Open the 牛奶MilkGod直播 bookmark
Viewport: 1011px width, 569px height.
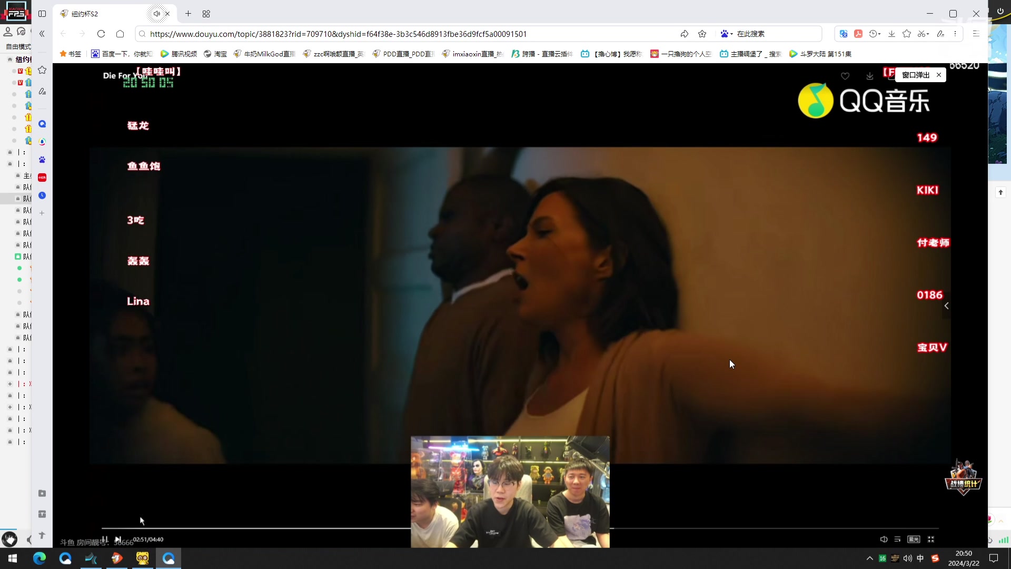(264, 54)
